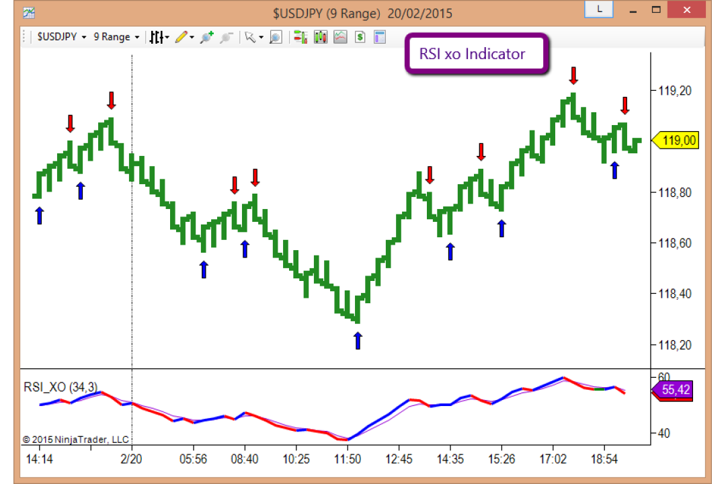
Task: Click the 18:54 time axis label
Action: [604, 459]
